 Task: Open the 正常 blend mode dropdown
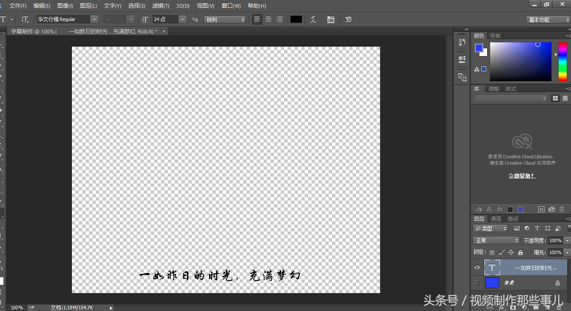click(x=496, y=240)
